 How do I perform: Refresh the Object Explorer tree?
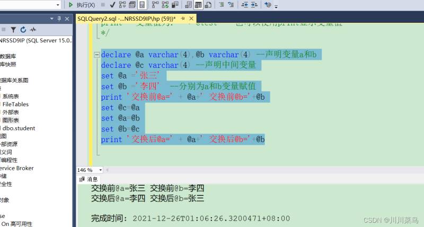(23, 30)
